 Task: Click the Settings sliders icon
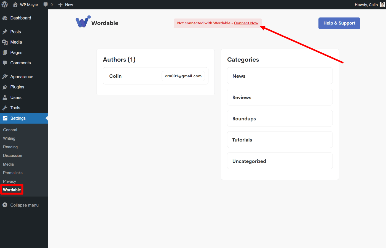pyautogui.click(x=5, y=118)
